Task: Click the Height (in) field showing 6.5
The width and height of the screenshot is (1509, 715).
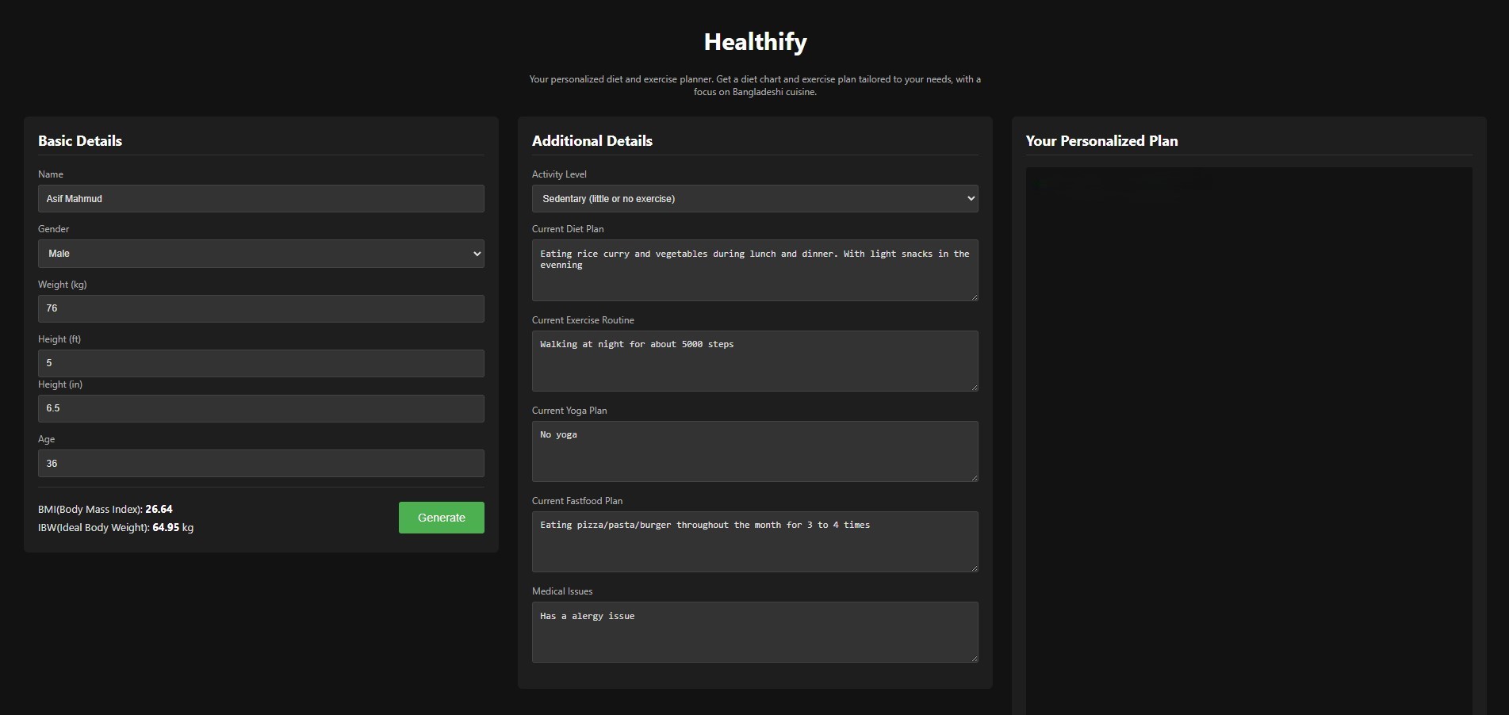Action: (261, 408)
